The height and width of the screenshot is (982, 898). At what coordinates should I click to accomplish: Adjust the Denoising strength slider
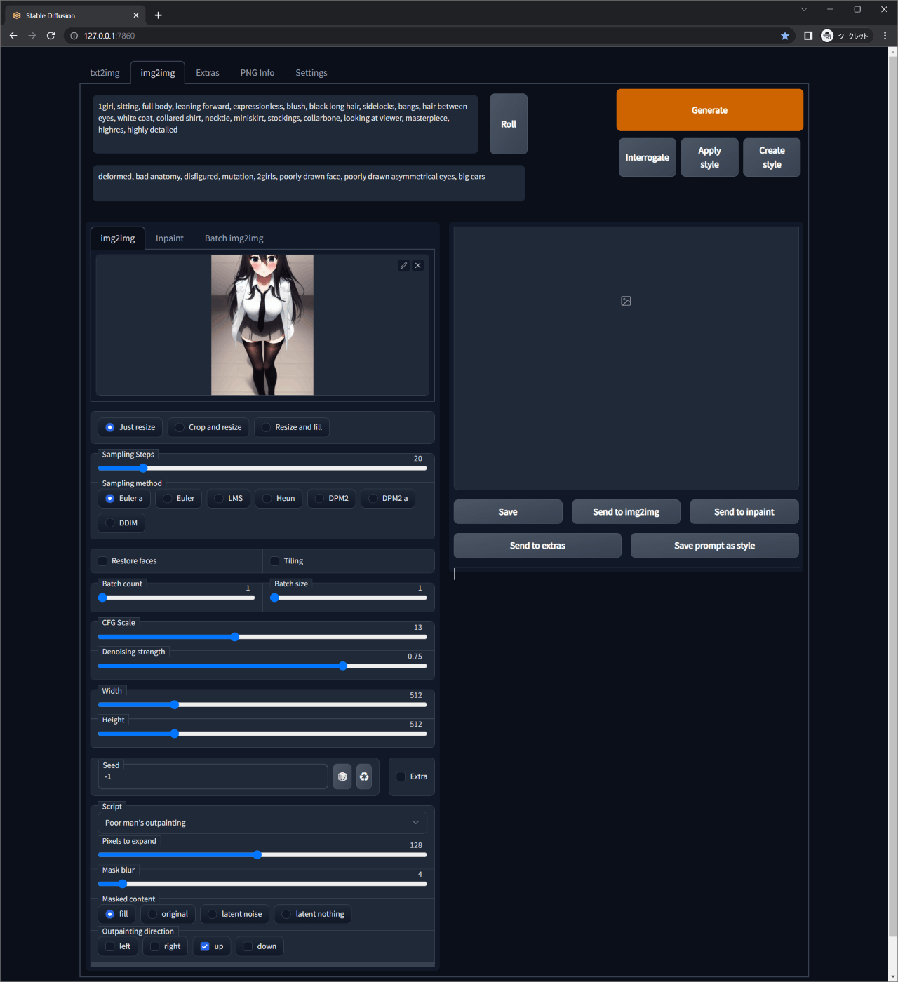(x=262, y=666)
